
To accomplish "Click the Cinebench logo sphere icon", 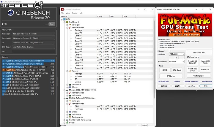I will click(x=11, y=13).
